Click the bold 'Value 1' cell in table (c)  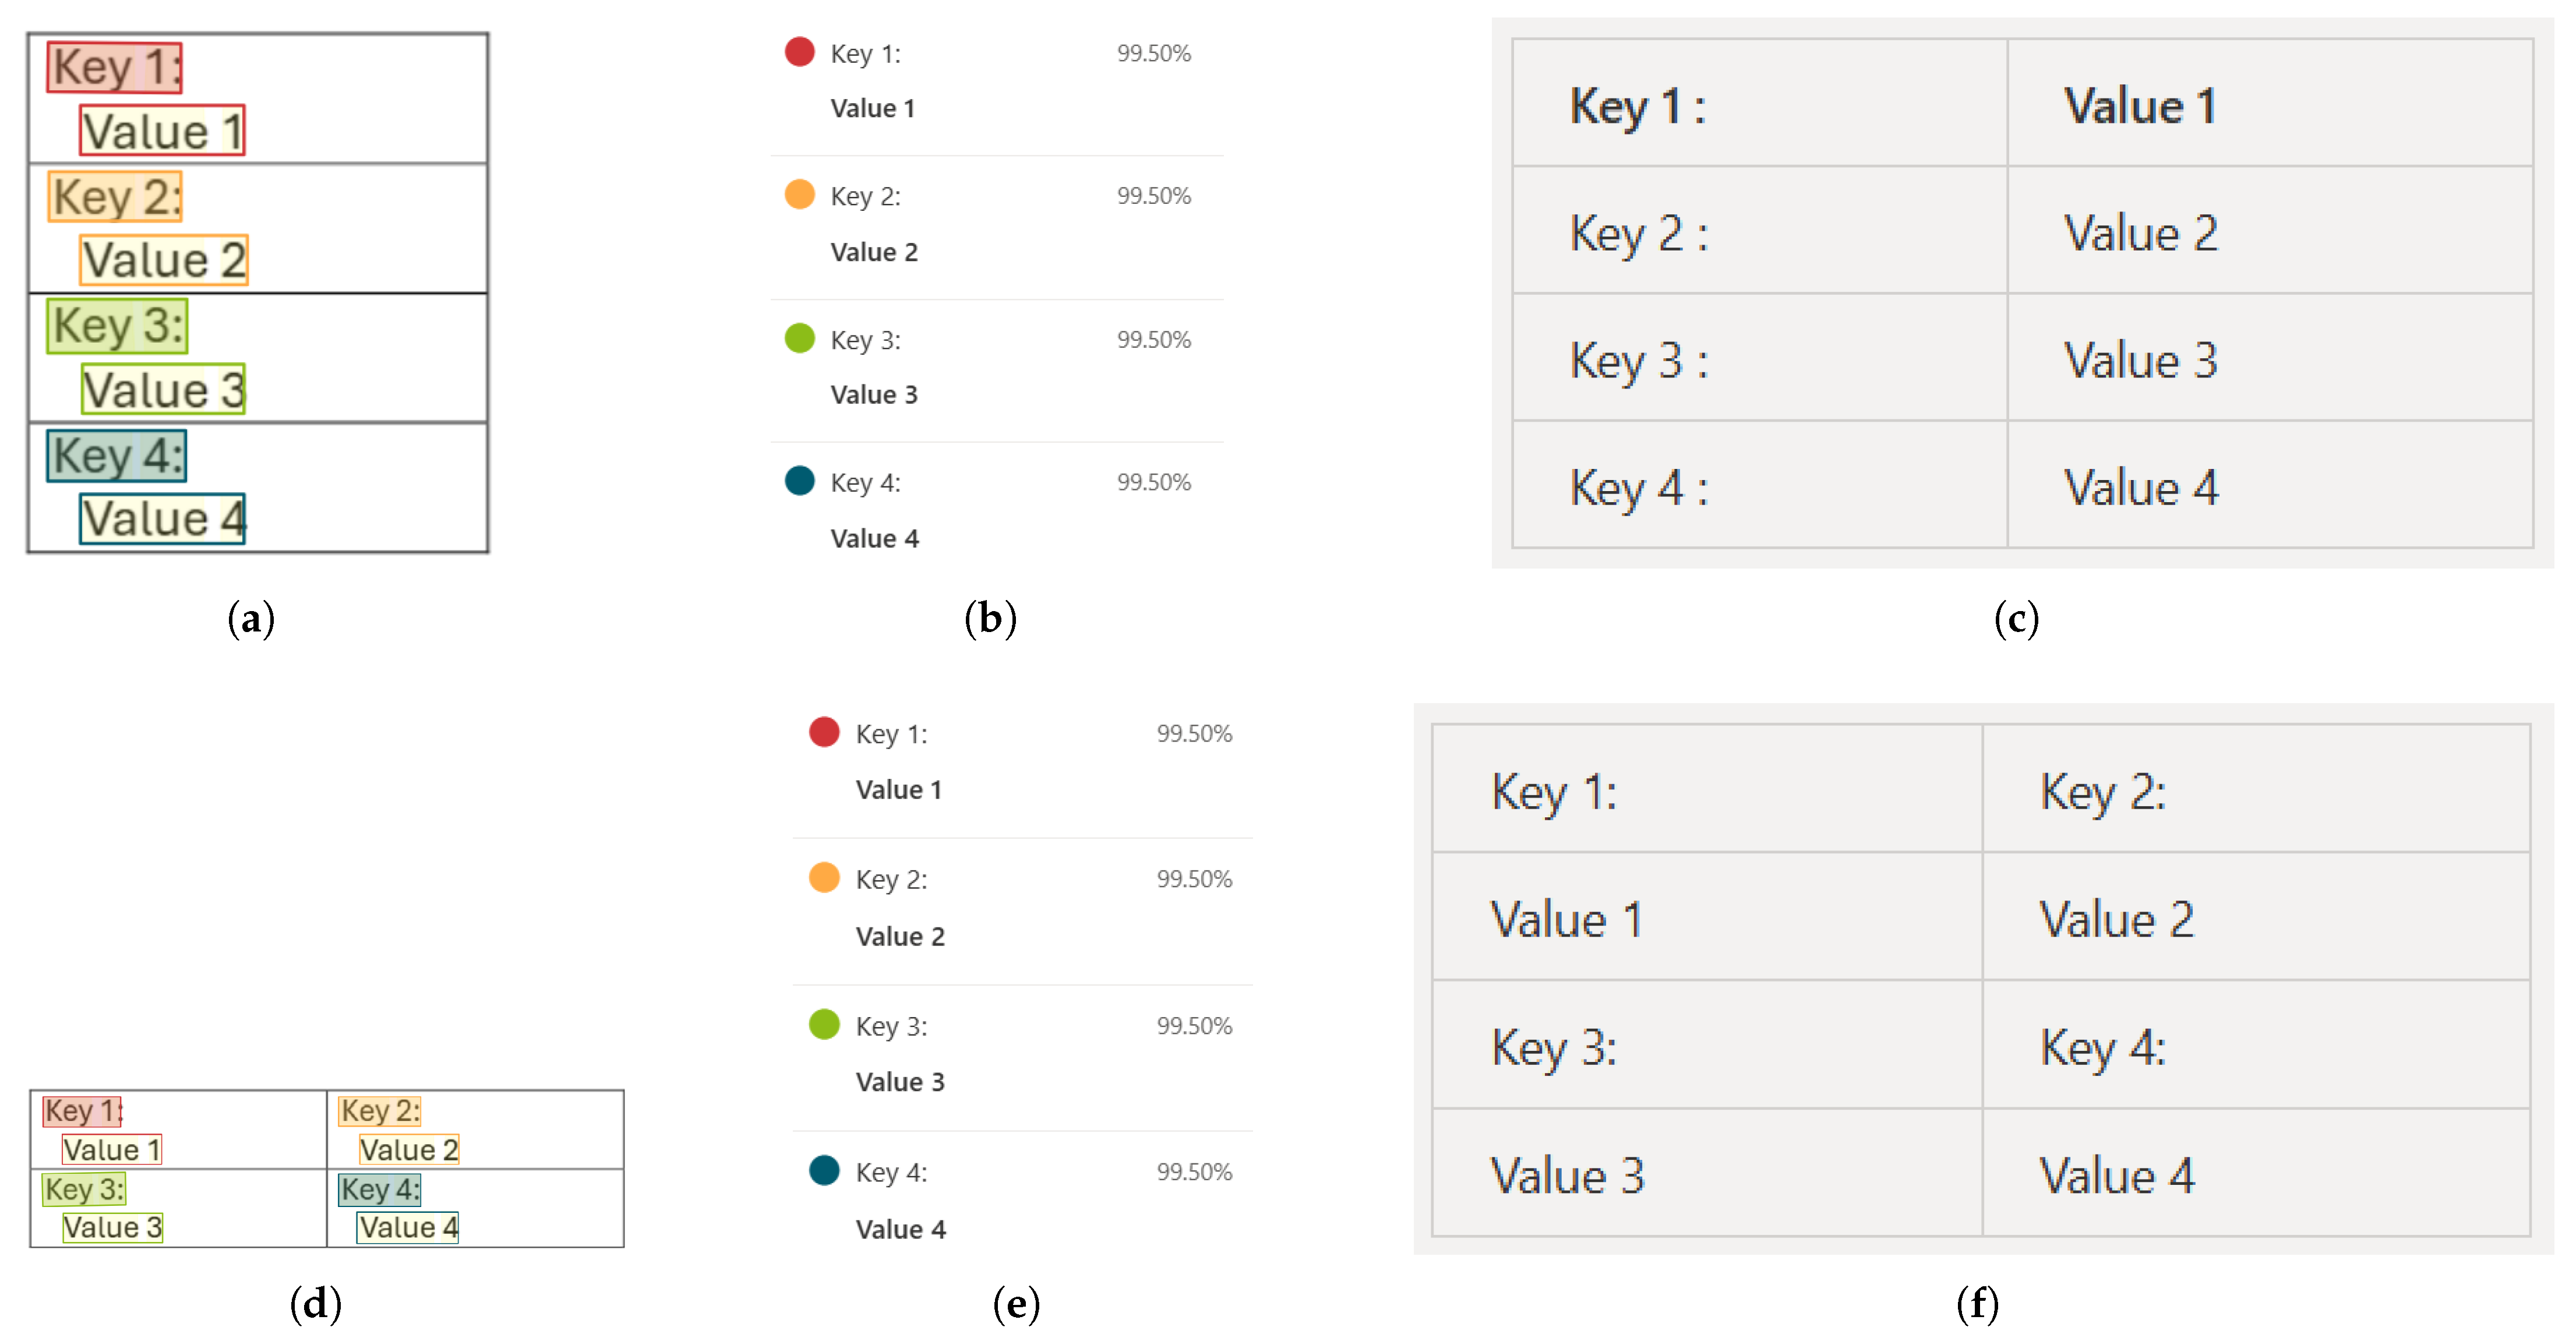click(2140, 105)
